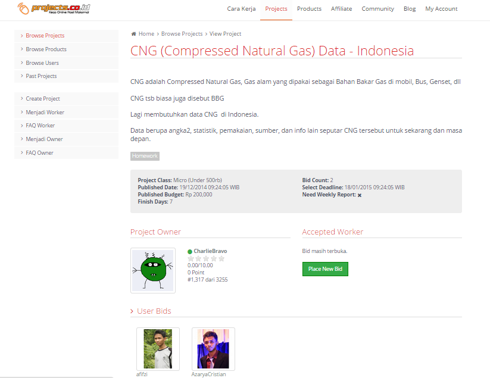This screenshot has width=490, height=378.
Task: Select Browse Users in sidebar
Action: pos(66,63)
